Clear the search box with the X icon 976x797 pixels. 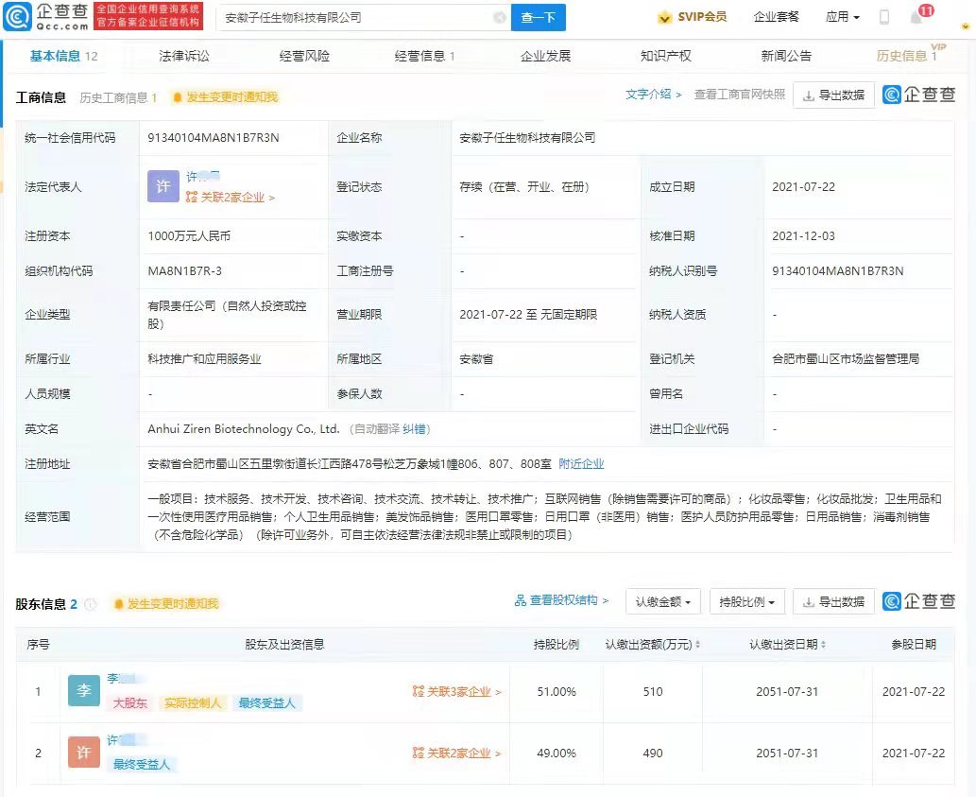(x=499, y=17)
